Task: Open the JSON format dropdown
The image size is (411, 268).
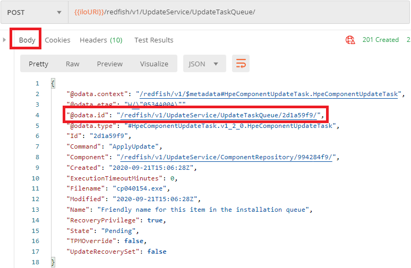Action: point(204,64)
